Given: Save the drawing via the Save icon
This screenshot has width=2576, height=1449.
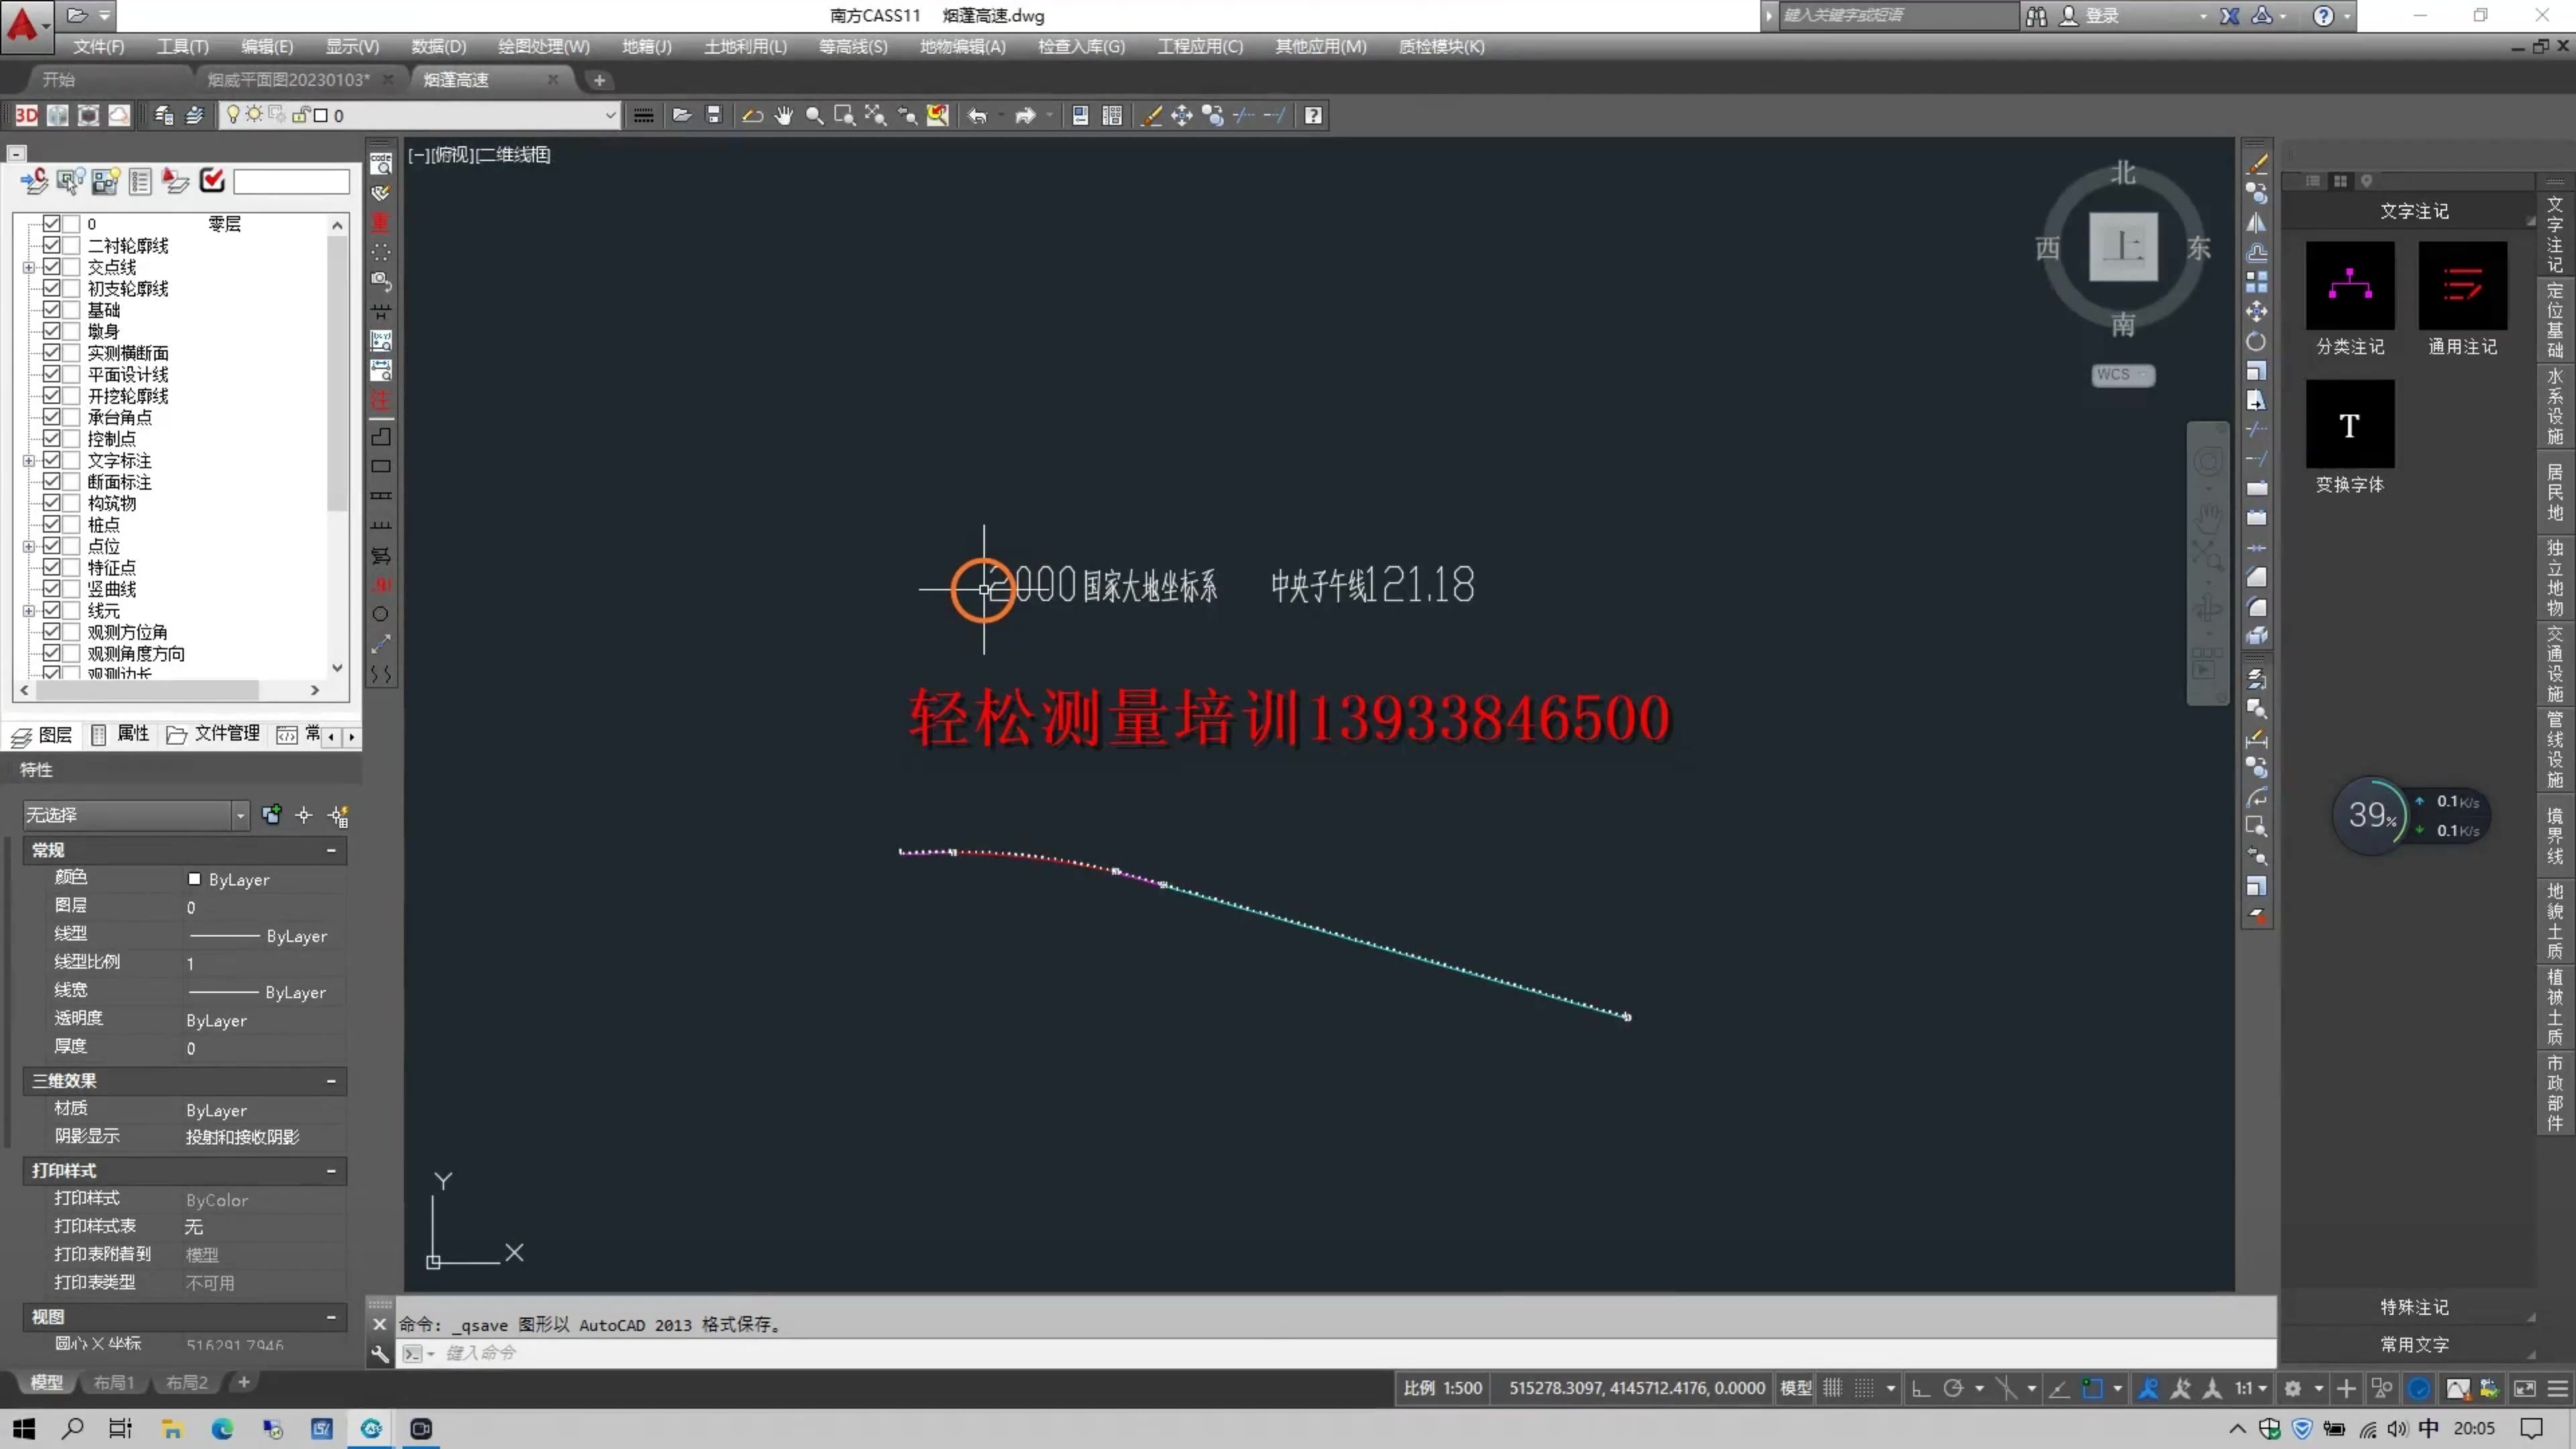Looking at the screenshot, I should 714,115.
